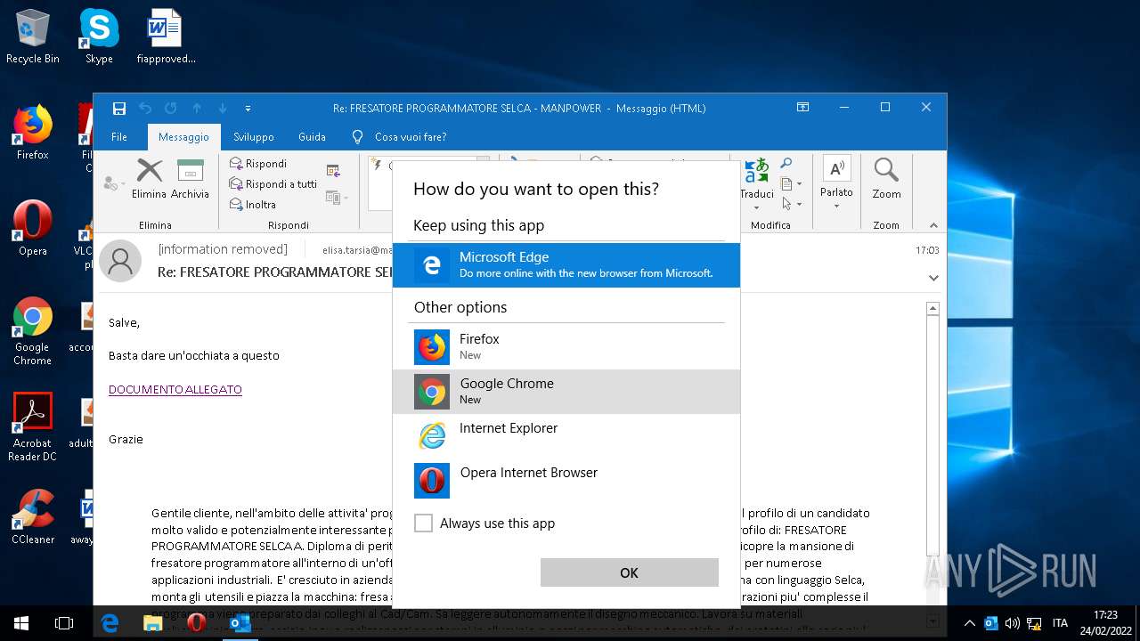This screenshot has width=1140, height=641.
Task: Open Task View in the taskbar
Action: coord(64,623)
